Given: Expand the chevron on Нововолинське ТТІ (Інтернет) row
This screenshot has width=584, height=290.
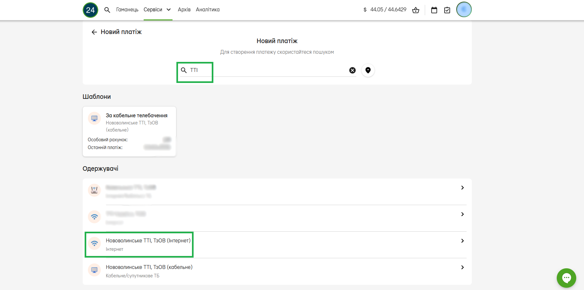Looking at the screenshot, I should click(x=462, y=241).
